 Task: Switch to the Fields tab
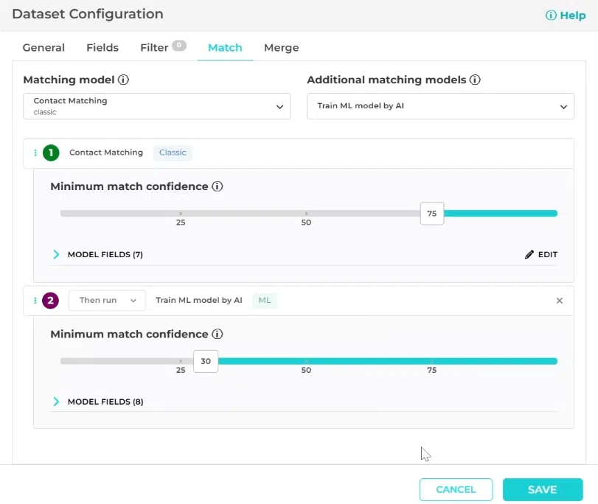[102, 48]
